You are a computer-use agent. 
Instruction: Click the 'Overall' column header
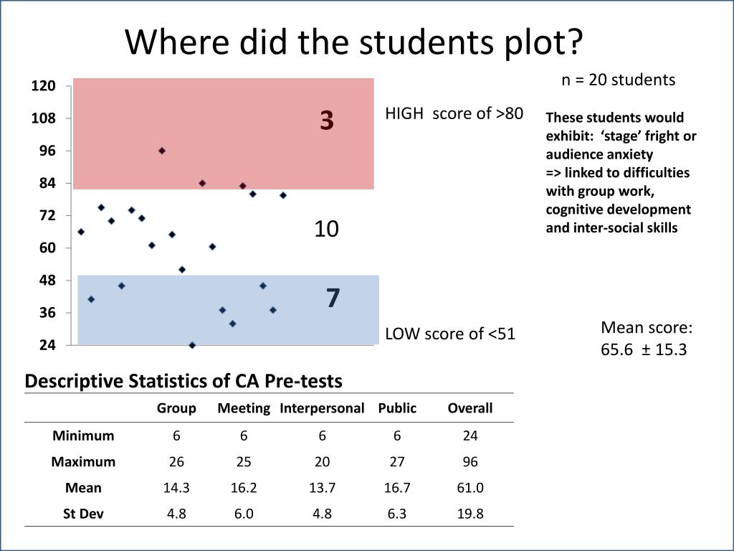pos(470,408)
